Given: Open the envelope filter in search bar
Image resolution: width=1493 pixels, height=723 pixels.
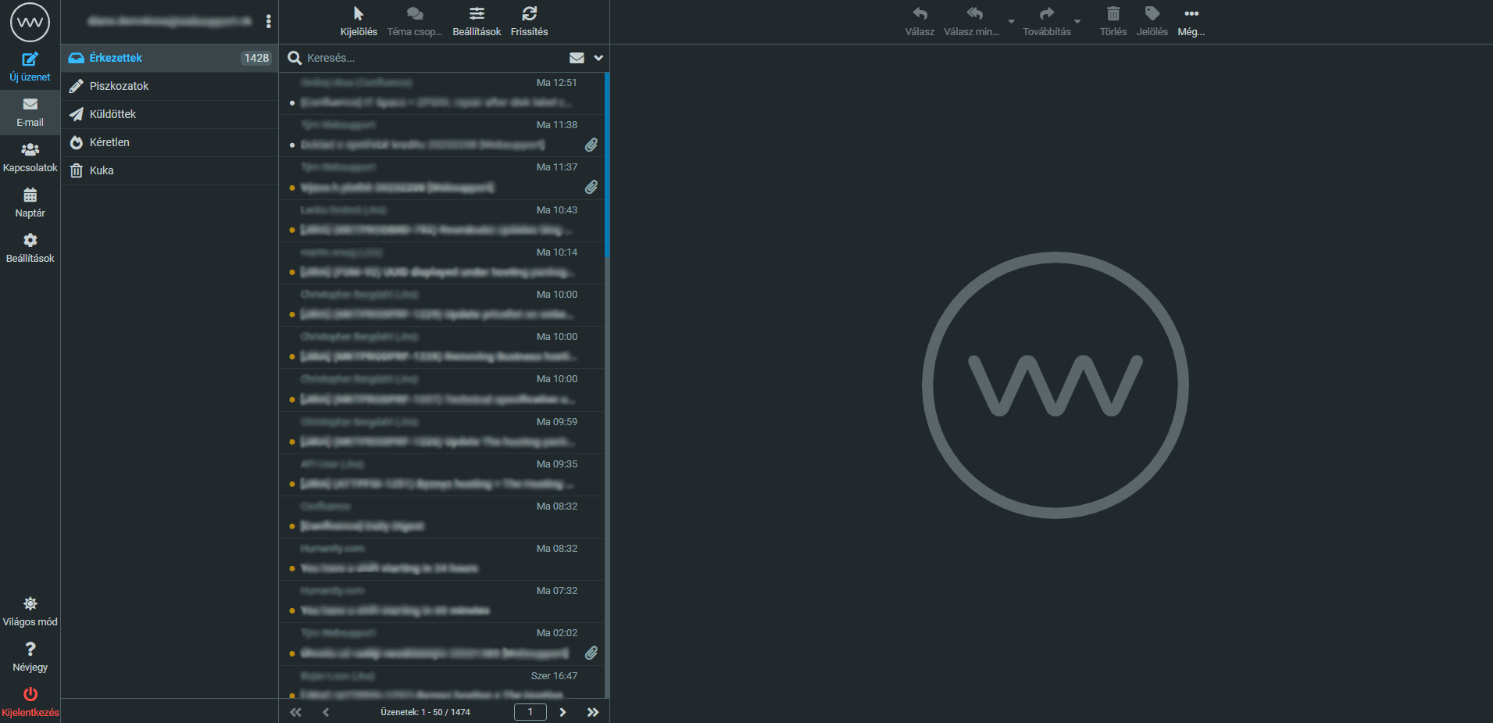Looking at the screenshot, I should tap(577, 58).
